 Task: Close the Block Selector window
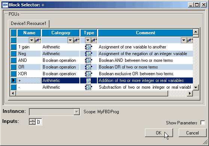[204, 5]
